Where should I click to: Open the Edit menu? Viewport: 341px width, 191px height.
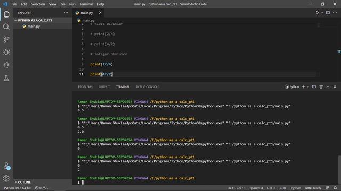[23, 4]
